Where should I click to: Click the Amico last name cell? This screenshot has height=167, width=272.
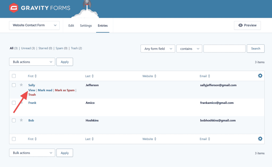coord(90,103)
